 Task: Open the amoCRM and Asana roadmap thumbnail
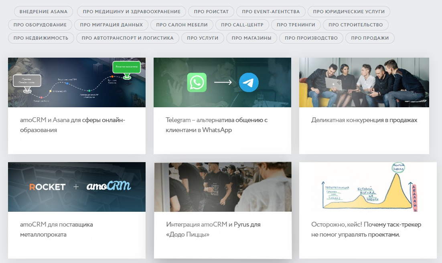point(77,82)
